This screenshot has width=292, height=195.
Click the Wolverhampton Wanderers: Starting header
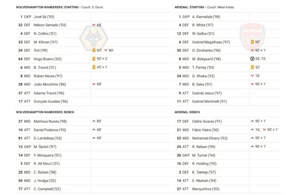click(x=47, y=7)
